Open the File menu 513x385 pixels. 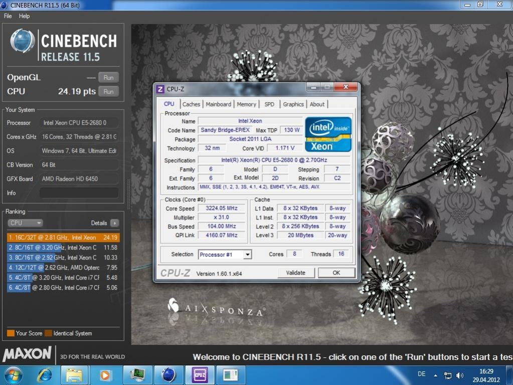(8, 16)
